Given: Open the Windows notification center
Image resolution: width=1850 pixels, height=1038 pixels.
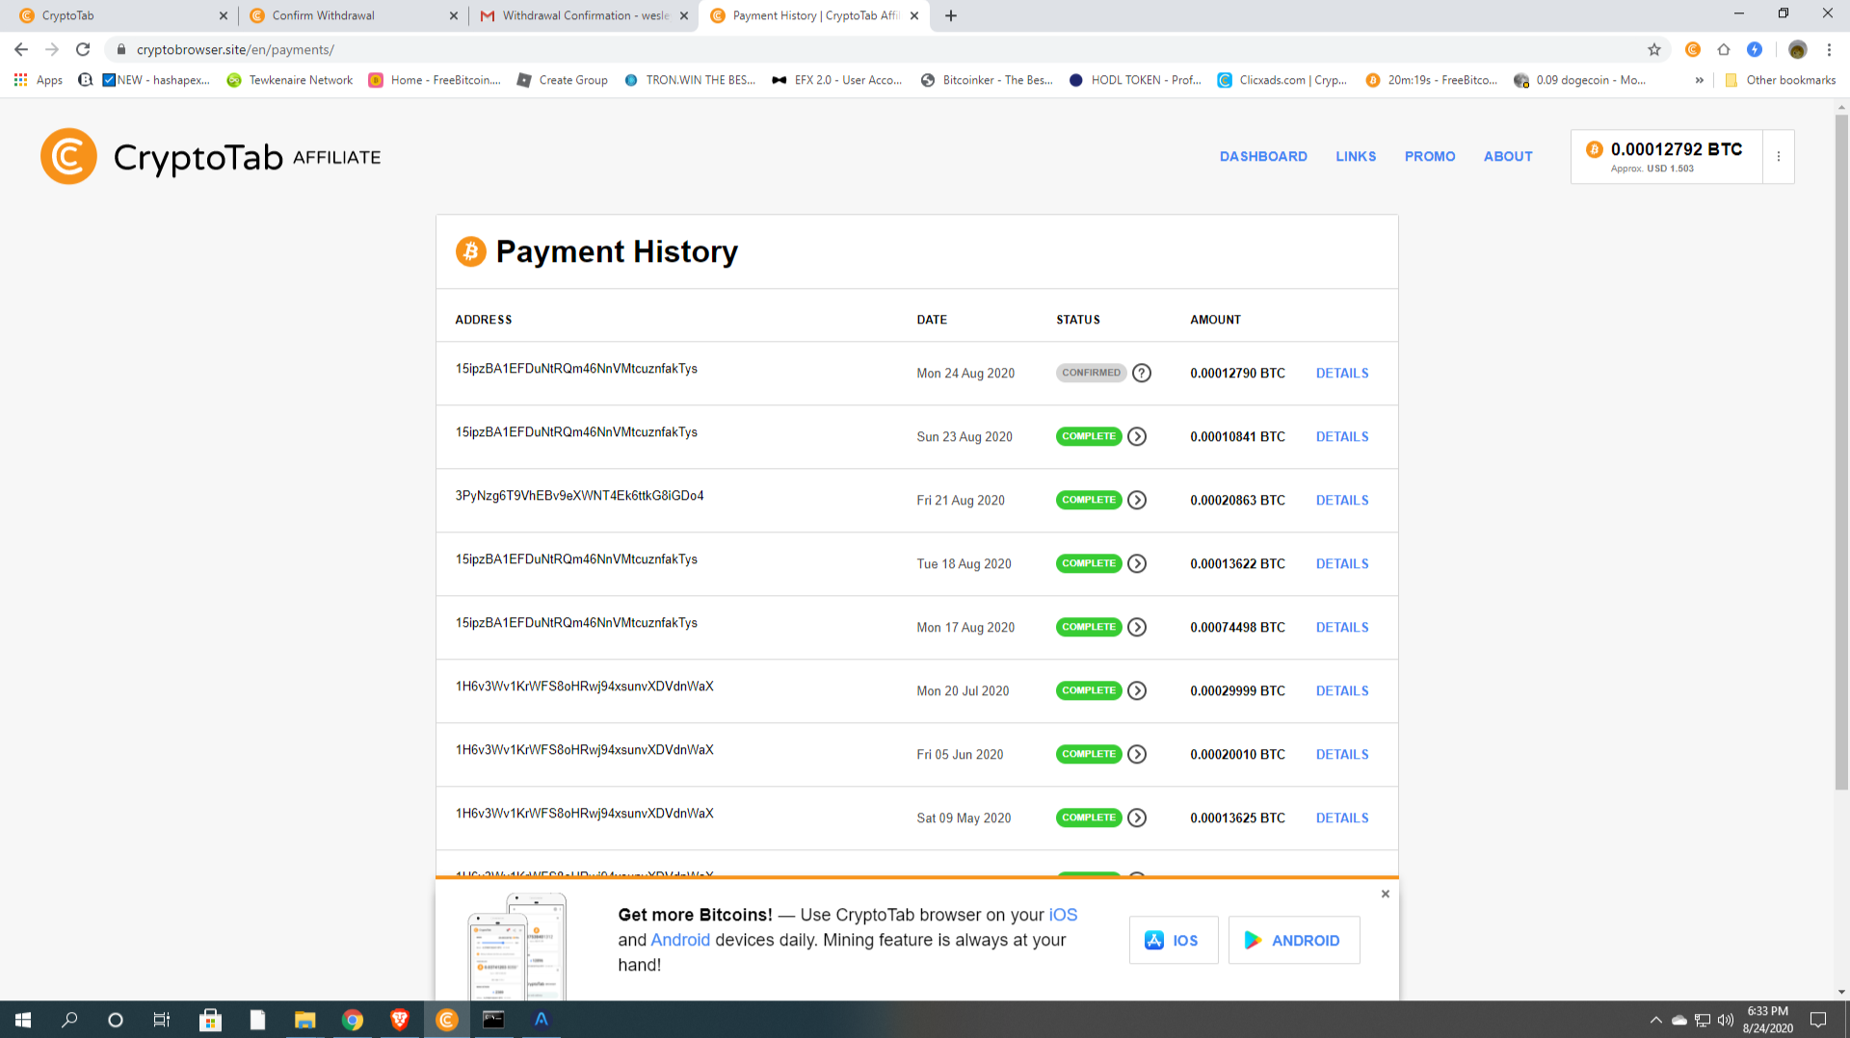Looking at the screenshot, I should (x=1818, y=1020).
